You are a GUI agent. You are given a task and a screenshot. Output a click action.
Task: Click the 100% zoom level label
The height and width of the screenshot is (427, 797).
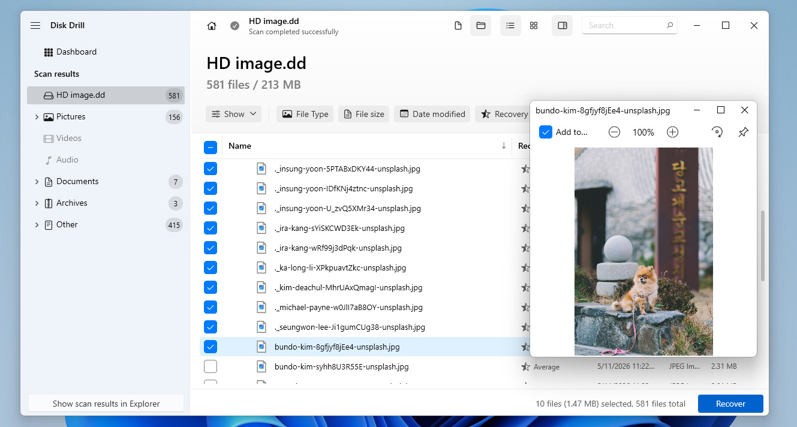pos(643,132)
